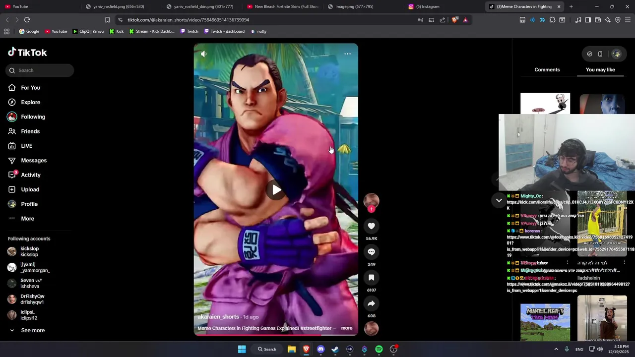Open Brave Rewards triangle icon
This screenshot has width=635, height=357.
coord(465,20)
